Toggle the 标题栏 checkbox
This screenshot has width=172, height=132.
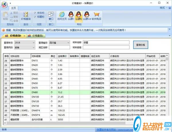35,17
